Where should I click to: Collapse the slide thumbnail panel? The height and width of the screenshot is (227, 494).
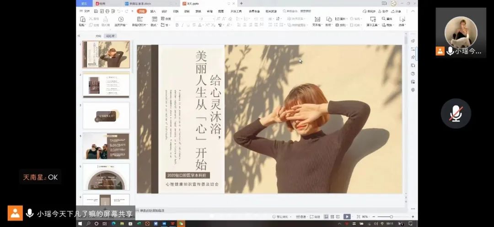[x=79, y=36]
